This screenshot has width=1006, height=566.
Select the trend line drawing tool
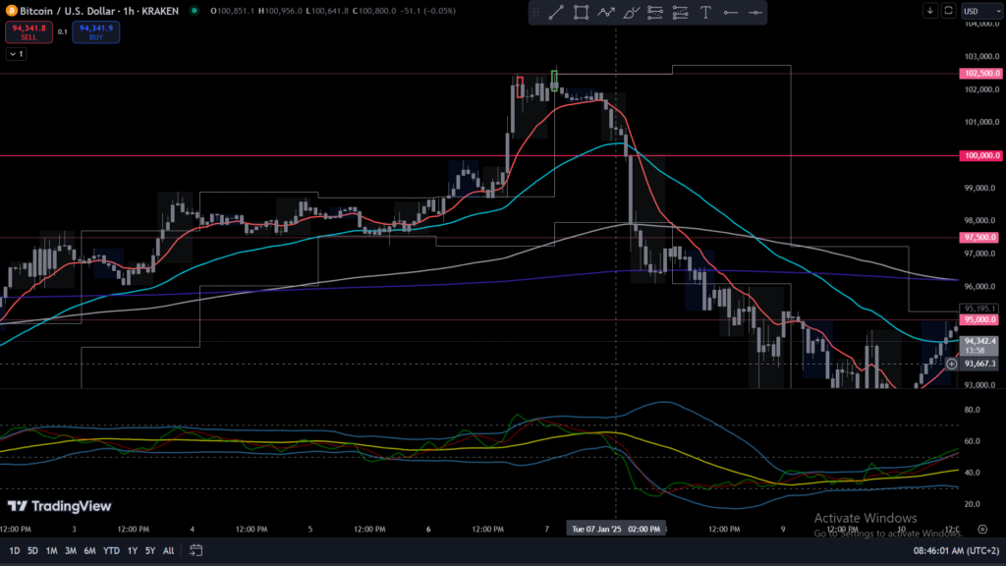(x=555, y=13)
